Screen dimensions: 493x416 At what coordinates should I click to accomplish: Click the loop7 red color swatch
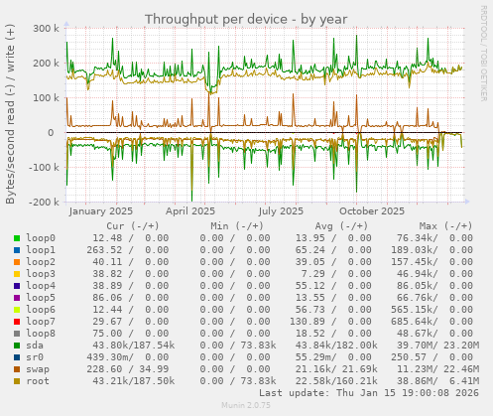[x=17, y=322]
